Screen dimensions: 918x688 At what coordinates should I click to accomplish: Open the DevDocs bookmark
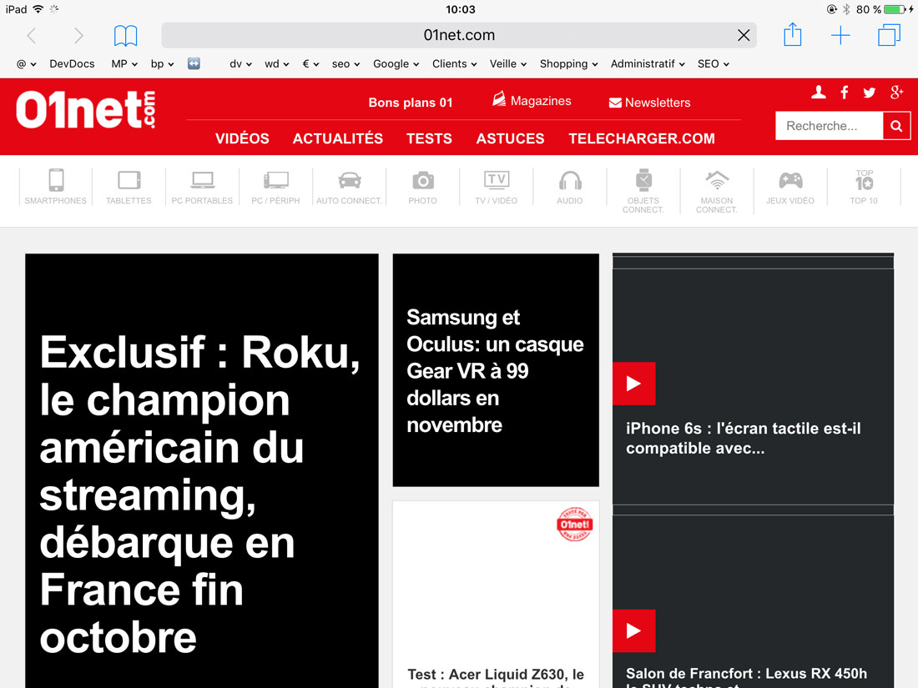(72, 63)
